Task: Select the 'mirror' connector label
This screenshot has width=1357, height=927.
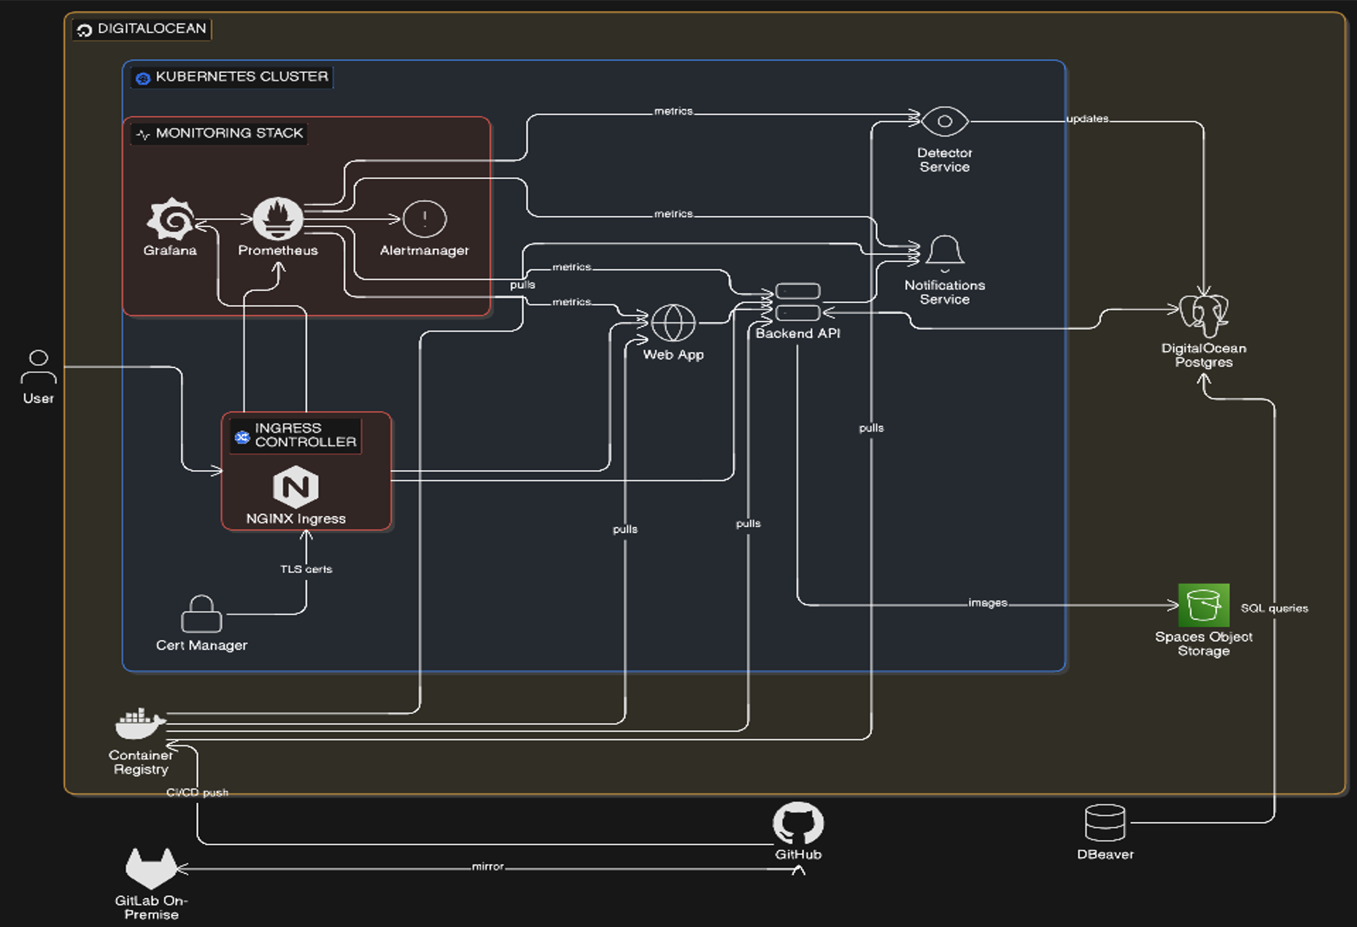Action: [488, 866]
